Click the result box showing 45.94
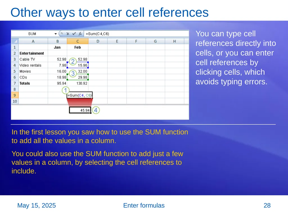The width and height of the screenshot is (288, 216). point(80,110)
